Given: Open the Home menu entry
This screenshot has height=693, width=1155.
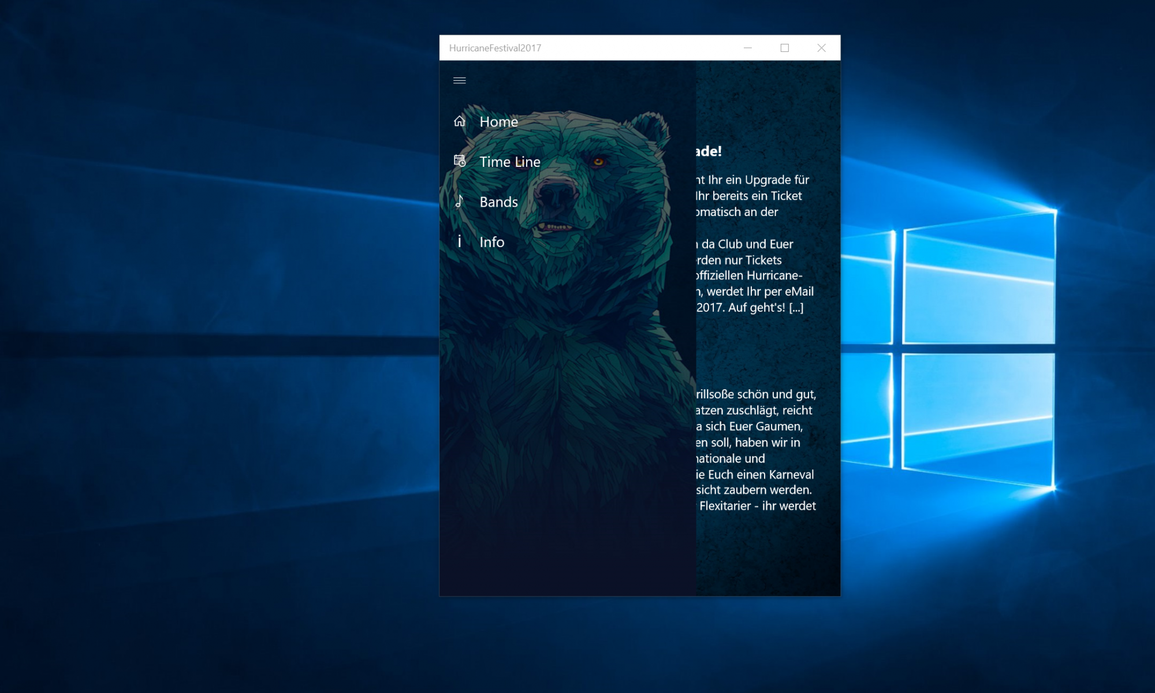Looking at the screenshot, I should 567,121.
